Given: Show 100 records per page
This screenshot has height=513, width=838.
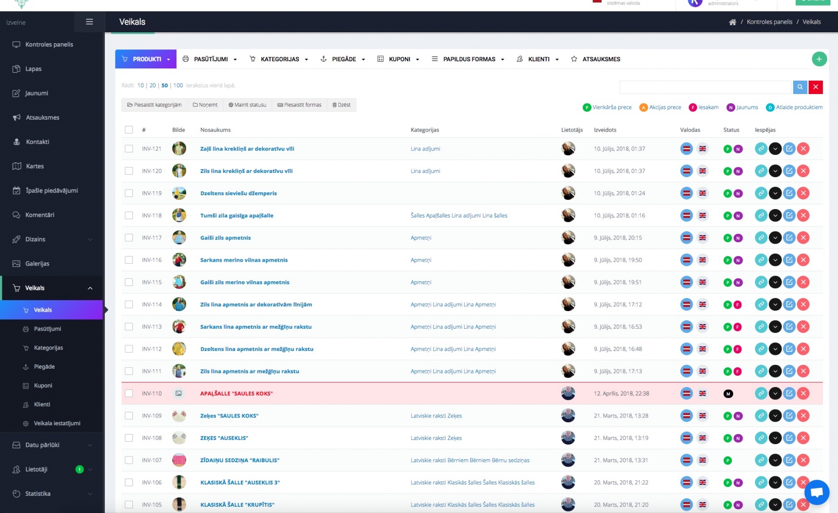Looking at the screenshot, I should click(x=178, y=85).
